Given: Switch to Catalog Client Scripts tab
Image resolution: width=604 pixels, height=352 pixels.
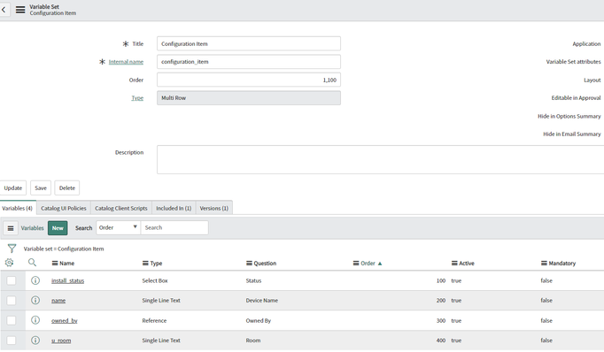Looking at the screenshot, I should [121, 208].
